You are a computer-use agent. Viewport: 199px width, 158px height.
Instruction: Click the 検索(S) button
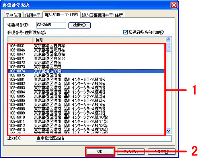[80, 25]
